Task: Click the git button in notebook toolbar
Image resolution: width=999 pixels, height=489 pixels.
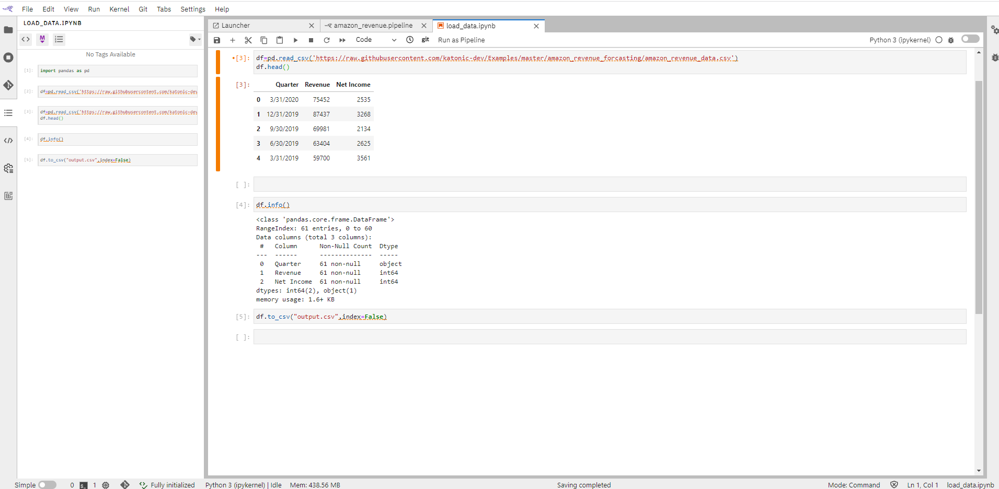Action: [x=426, y=40]
